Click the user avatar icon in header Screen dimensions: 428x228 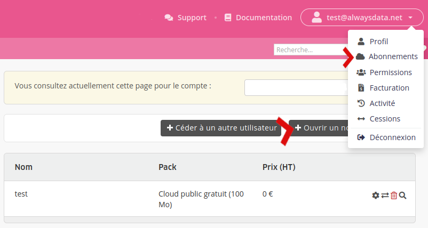[316, 18]
